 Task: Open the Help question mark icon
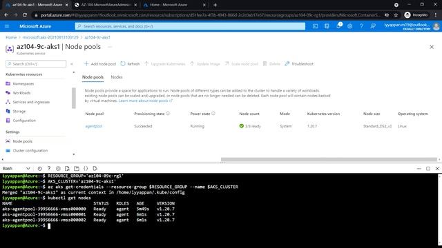[361, 26]
